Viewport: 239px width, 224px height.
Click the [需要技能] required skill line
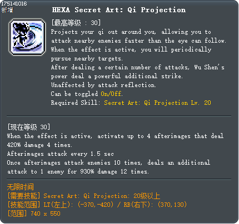point(83,196)
